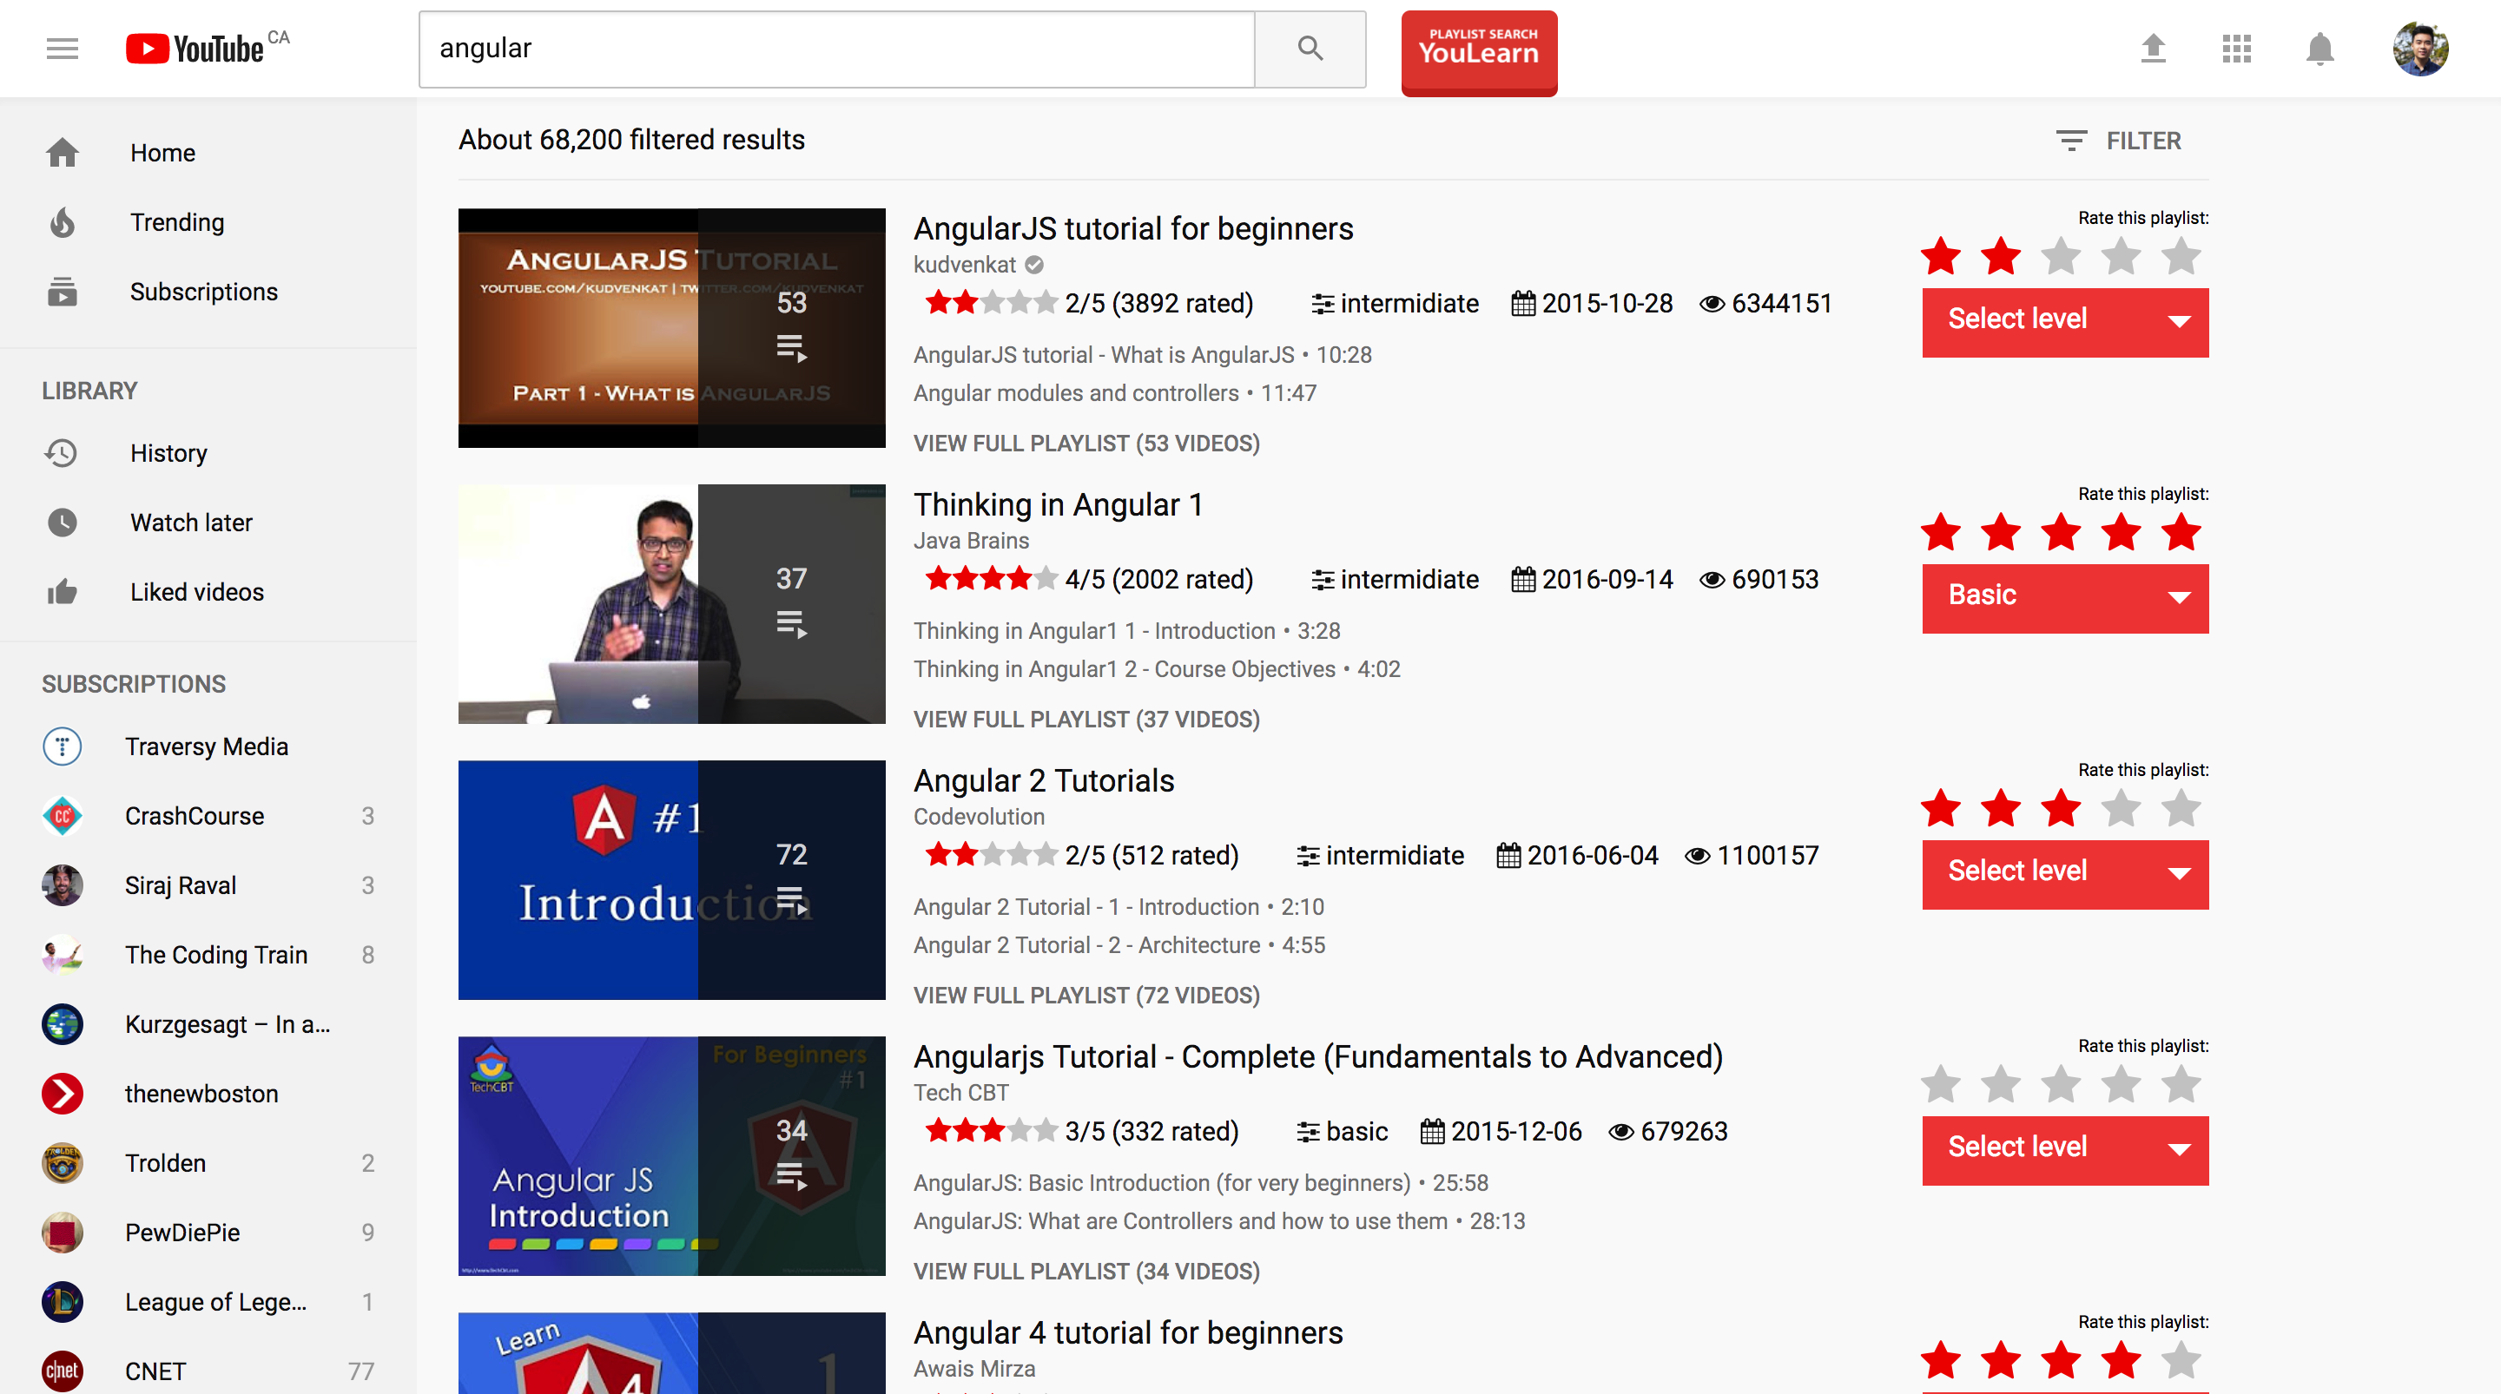This screenshot has width=2501, height=1394.
Task: Expand the Basic level dropdown
Action: tap(2064, 598)
